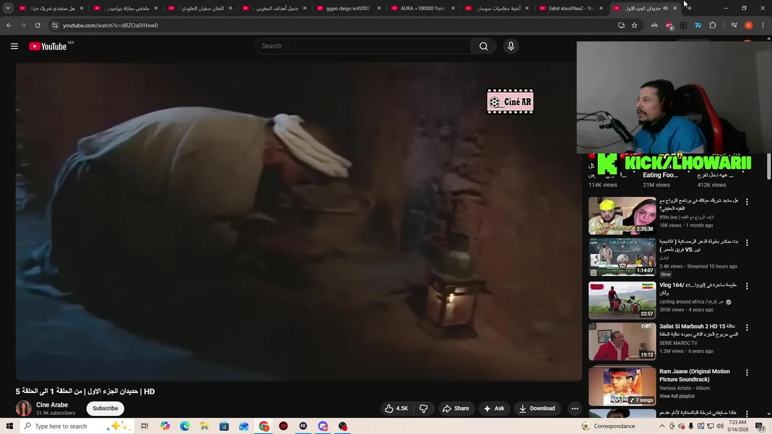This screenshot has height=434, width=772.
Task: Open options menu for the 2:35:38 video
Action: 747,202
